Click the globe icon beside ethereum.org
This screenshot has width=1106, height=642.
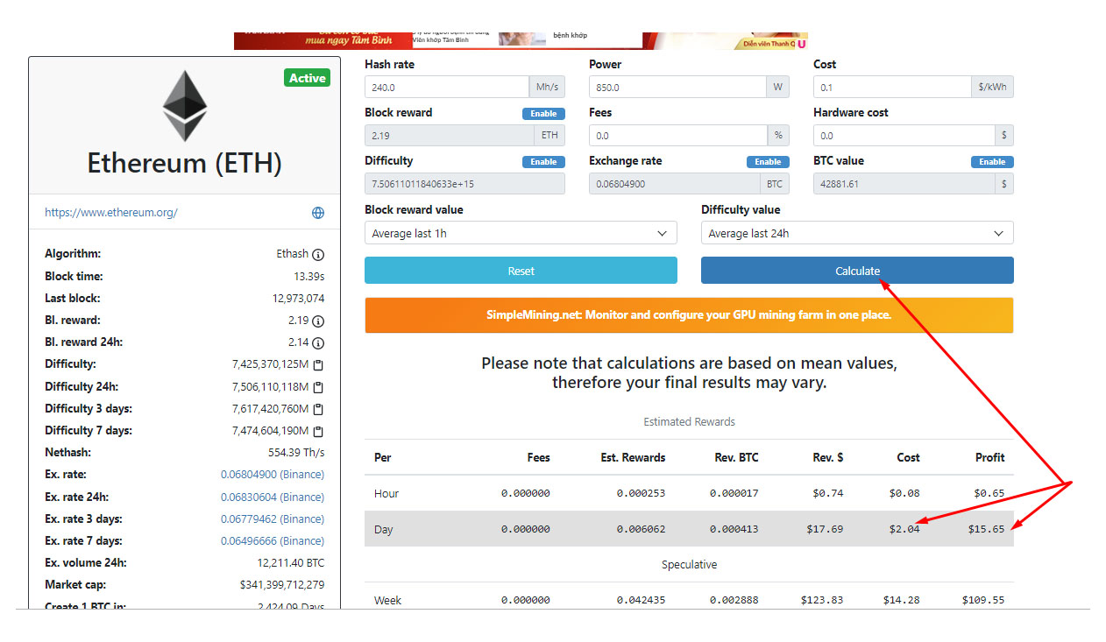point(318,213)
